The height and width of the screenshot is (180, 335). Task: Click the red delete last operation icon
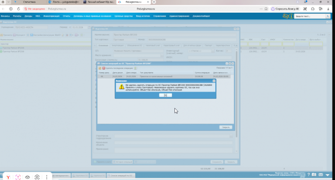pyautogui.click(x=104, y=68)
